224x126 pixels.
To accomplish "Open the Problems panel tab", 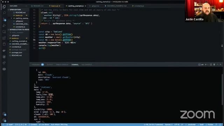I will pos(37,64).
